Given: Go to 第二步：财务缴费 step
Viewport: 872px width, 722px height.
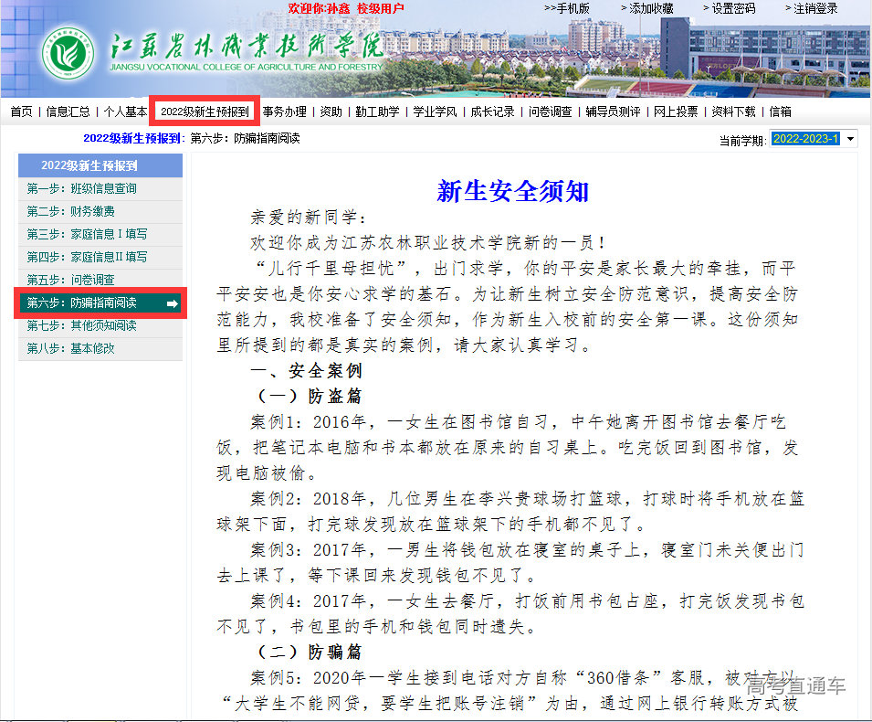Looking at the screenshot, I should point(71,211).
